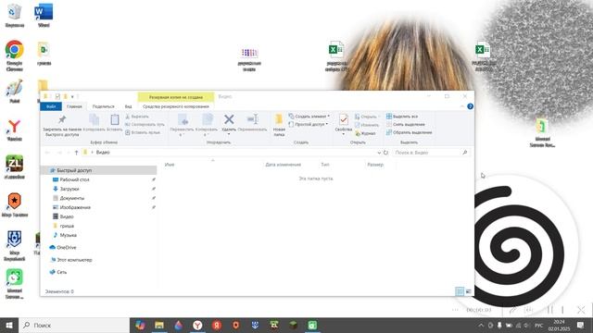The image size is (593, 333).
Task: Open Простой доступ dropdown
Action: tap(308, 124)
